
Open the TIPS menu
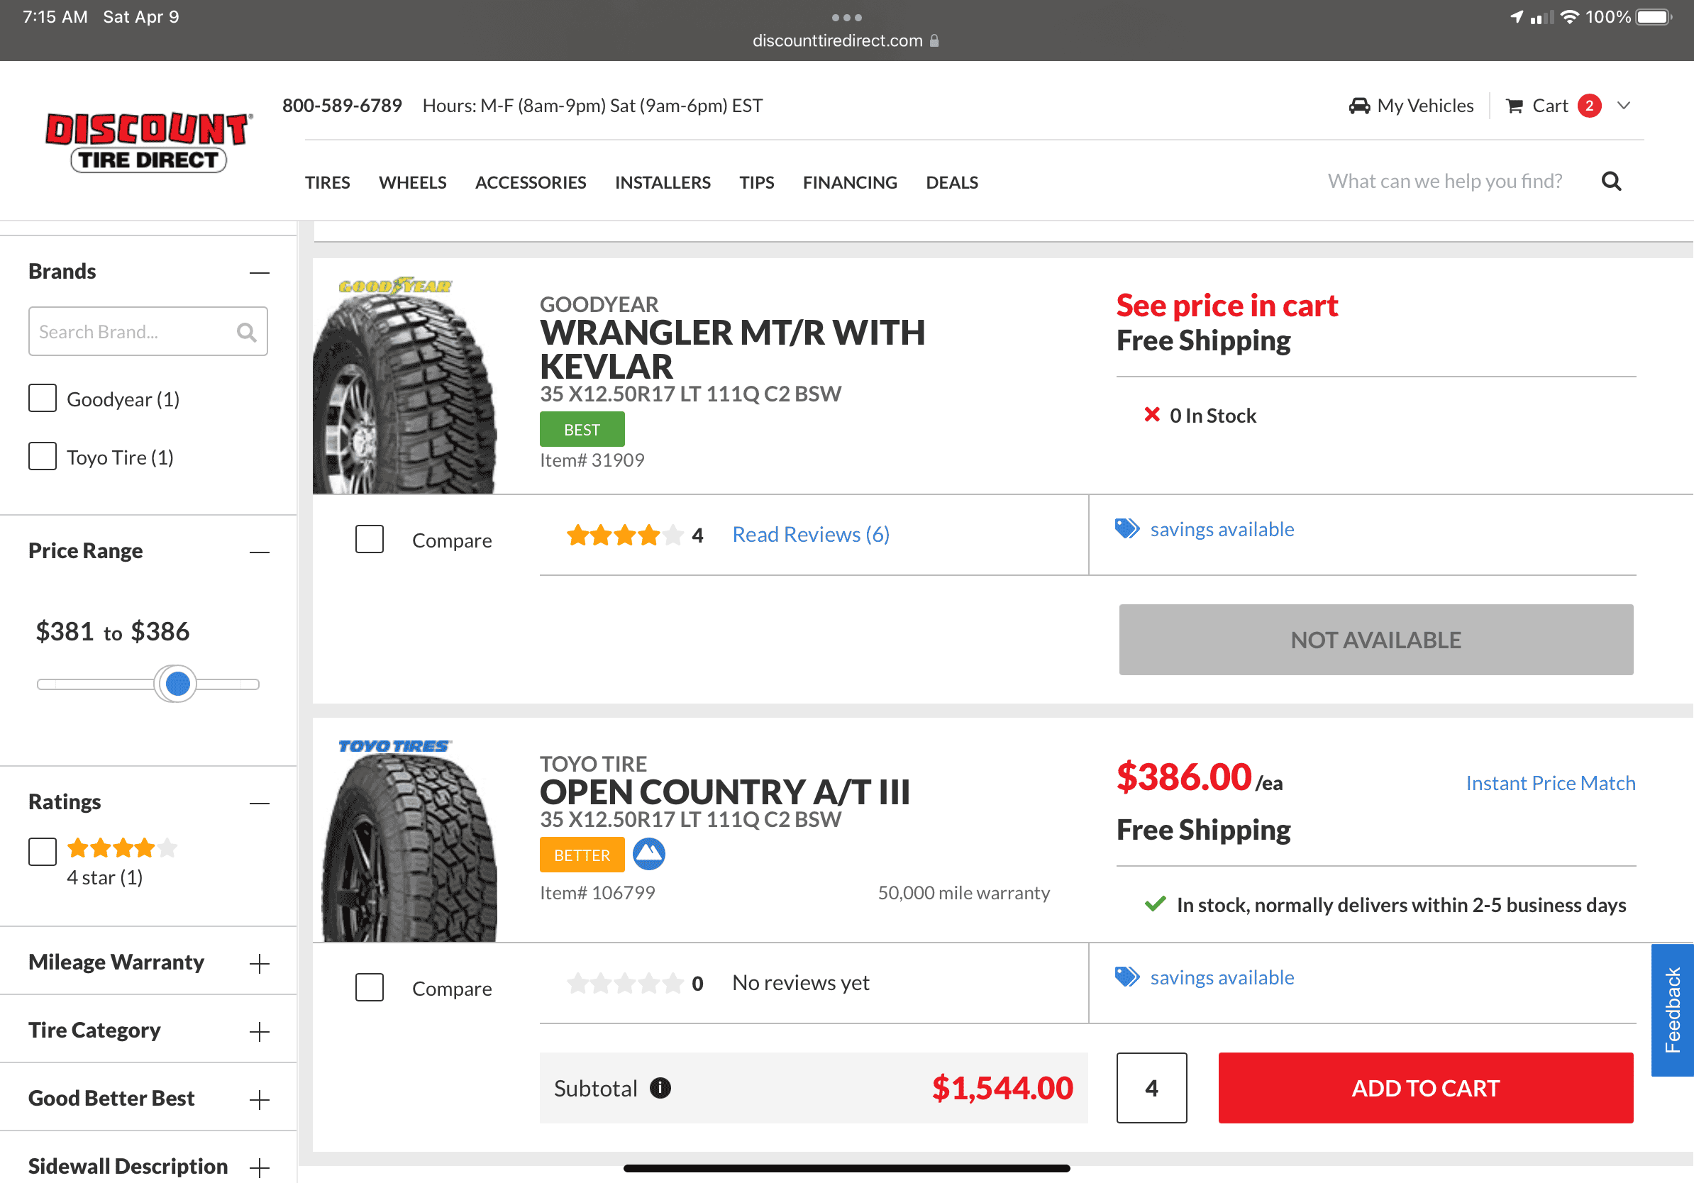(x=757, y=182)
